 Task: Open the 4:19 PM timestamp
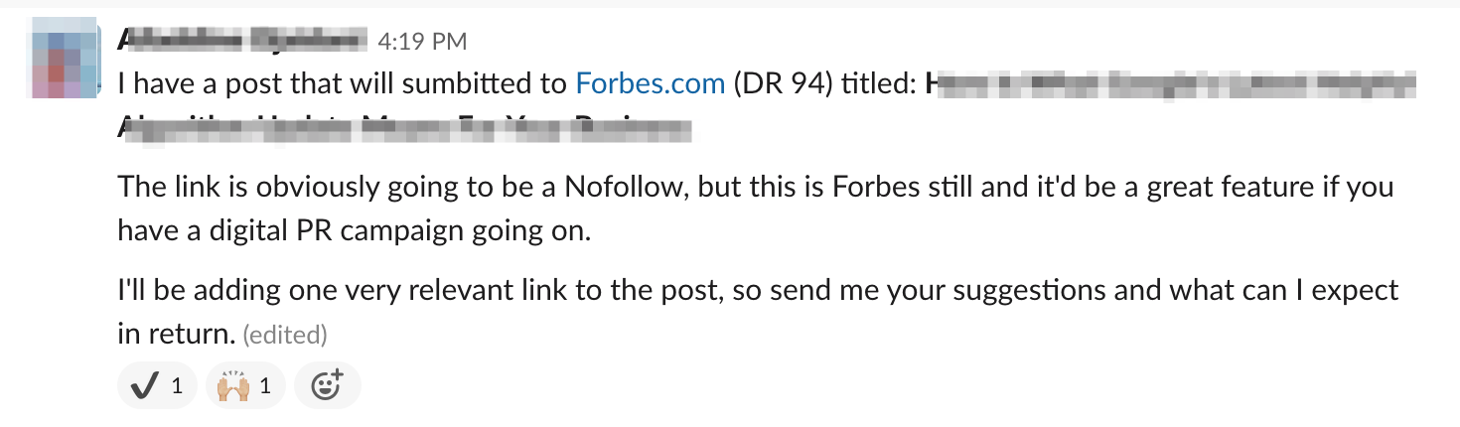click(423, 41)
